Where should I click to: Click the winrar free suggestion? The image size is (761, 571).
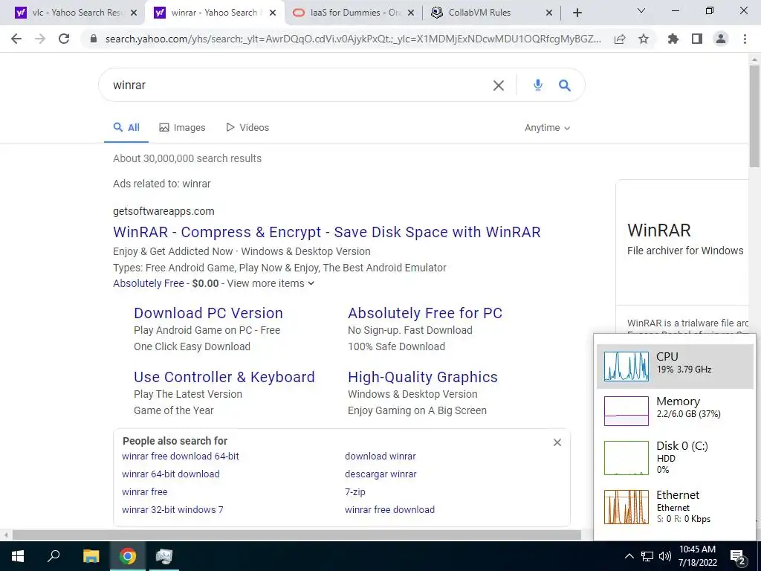145,492
